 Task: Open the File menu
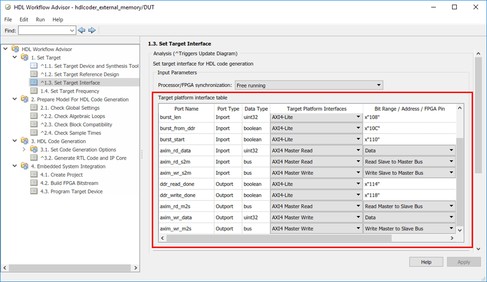click(x=8, y=20)
